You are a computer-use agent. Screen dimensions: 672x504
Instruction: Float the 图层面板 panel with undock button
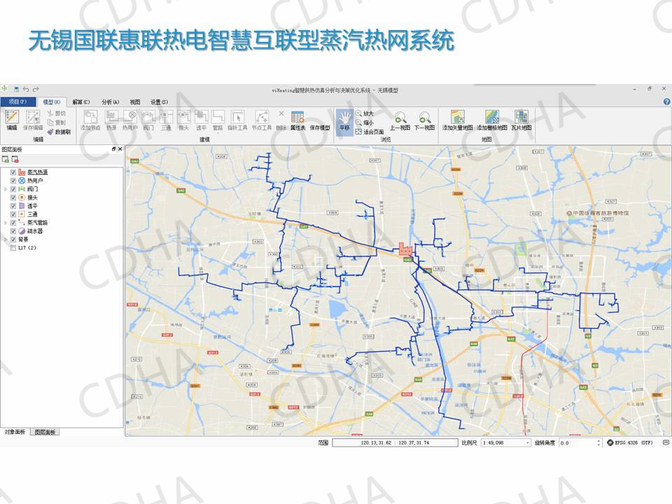click(x=113, y=149)
